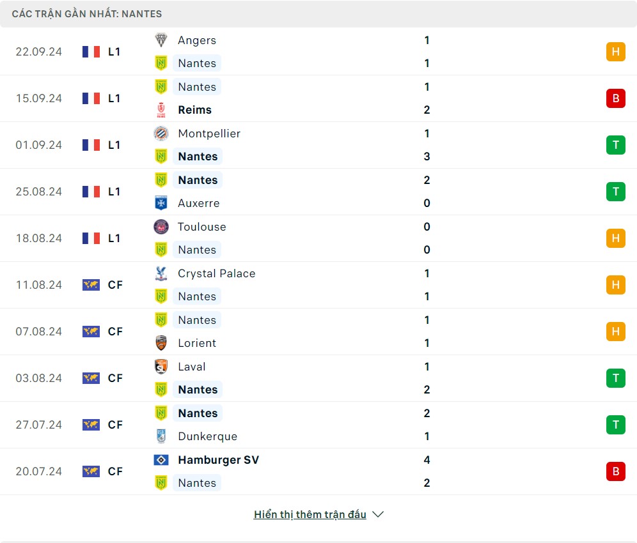Click "Hiển thị thêm trận đấu" link
637x543 pixels.
[x=310, y=515]
